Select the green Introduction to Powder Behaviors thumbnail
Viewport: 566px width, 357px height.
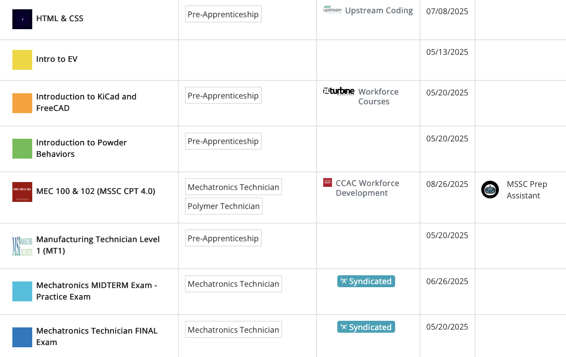coord(22,148)
